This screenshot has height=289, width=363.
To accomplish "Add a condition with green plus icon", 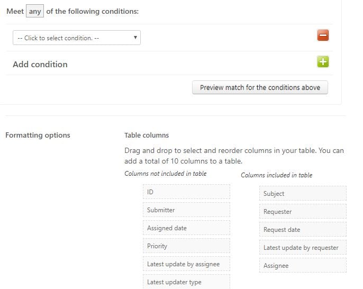I will tap(323, 62).
